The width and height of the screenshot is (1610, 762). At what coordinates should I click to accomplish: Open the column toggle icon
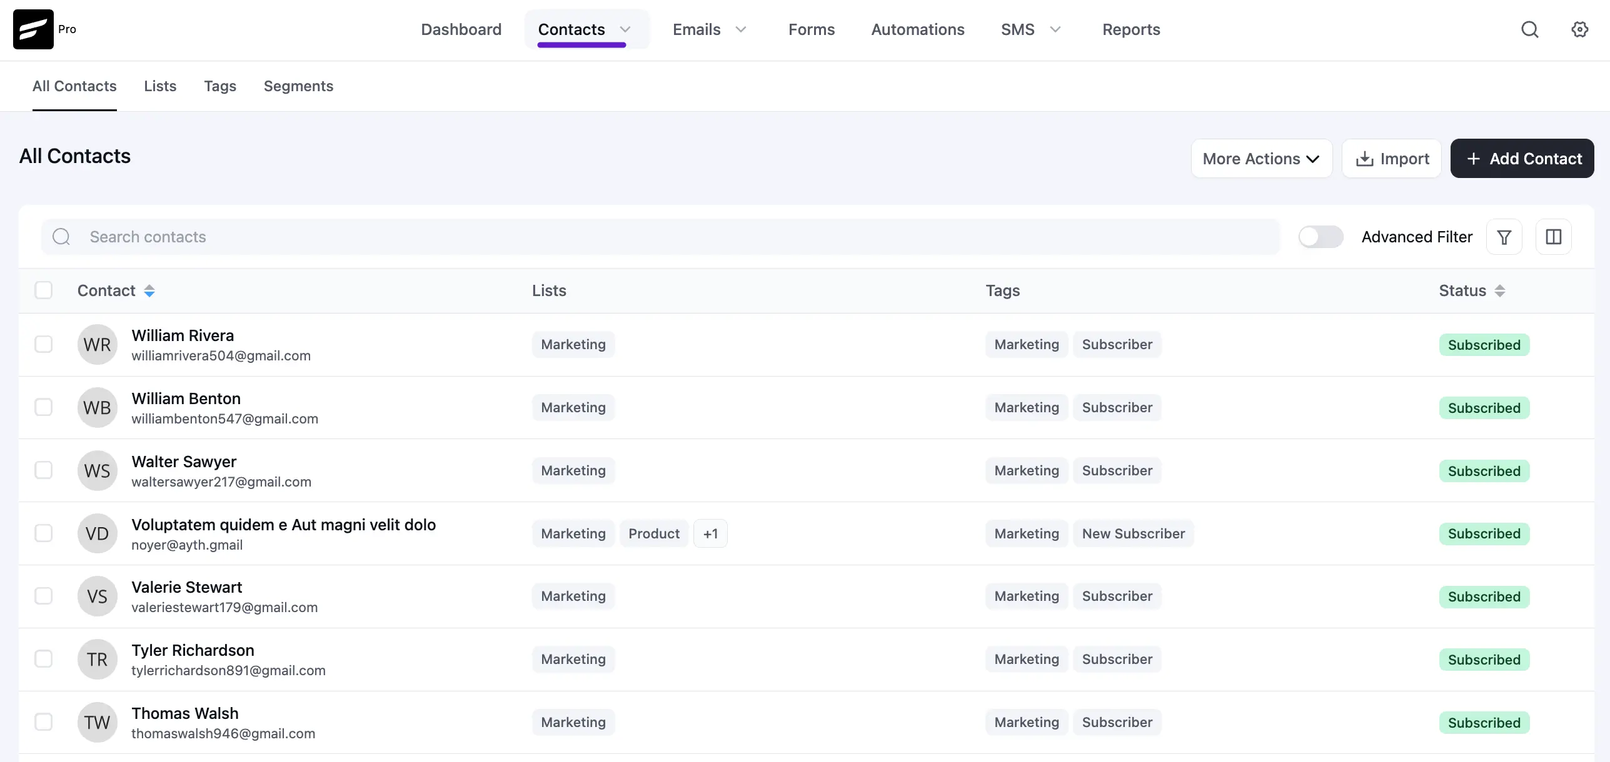pos(1553,237)
